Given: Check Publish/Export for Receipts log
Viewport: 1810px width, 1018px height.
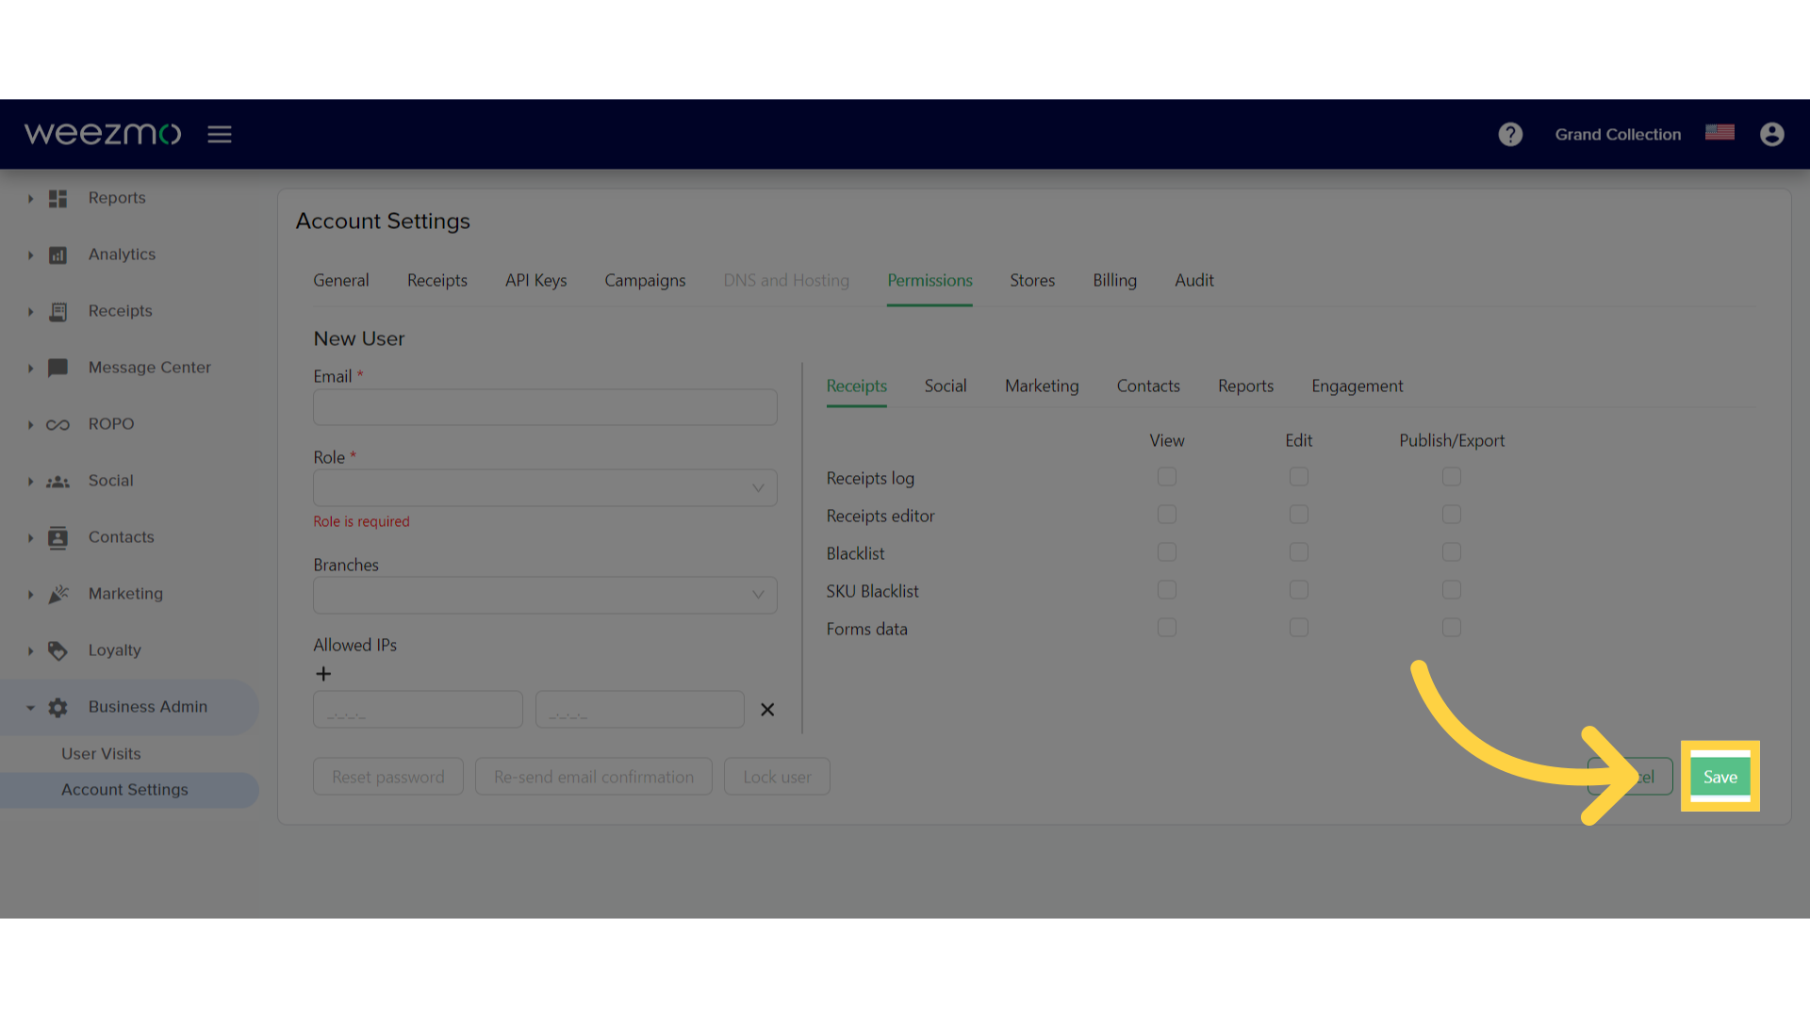Looking at the screenshot, I should 1452,477.
